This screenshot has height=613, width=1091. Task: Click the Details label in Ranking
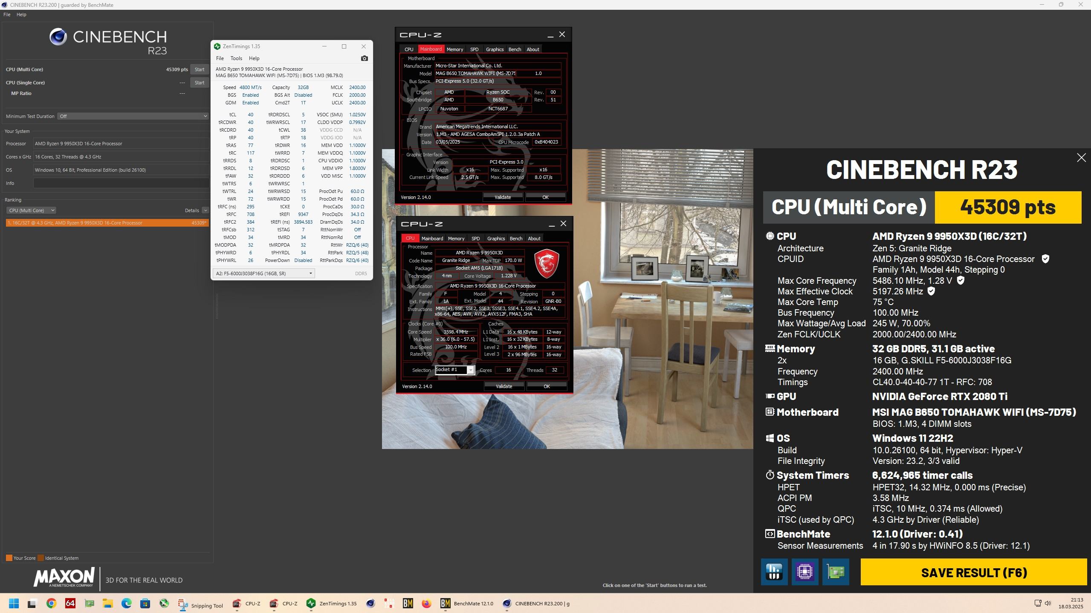[192, 210]
